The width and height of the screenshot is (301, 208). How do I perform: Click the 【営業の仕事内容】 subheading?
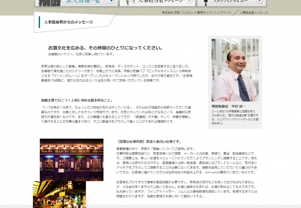click(x=149, y=141)
